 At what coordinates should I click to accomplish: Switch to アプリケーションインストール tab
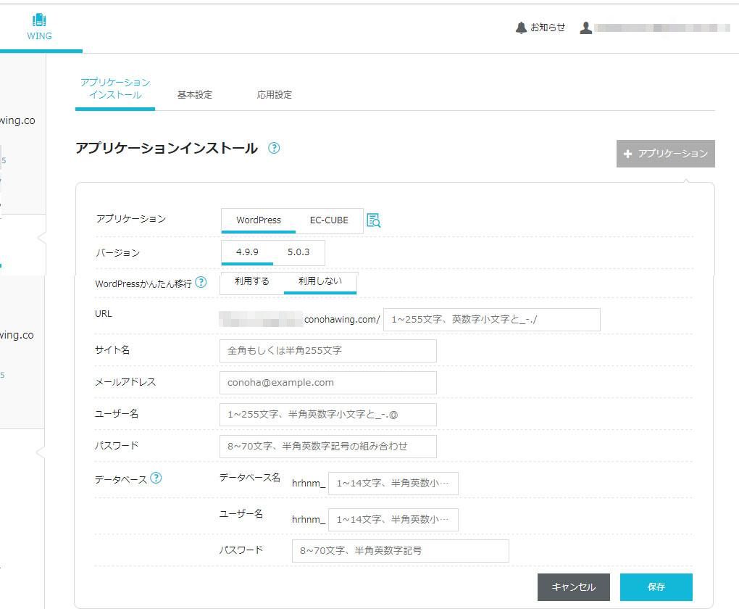pyautogui.click(x=115, y=88)
